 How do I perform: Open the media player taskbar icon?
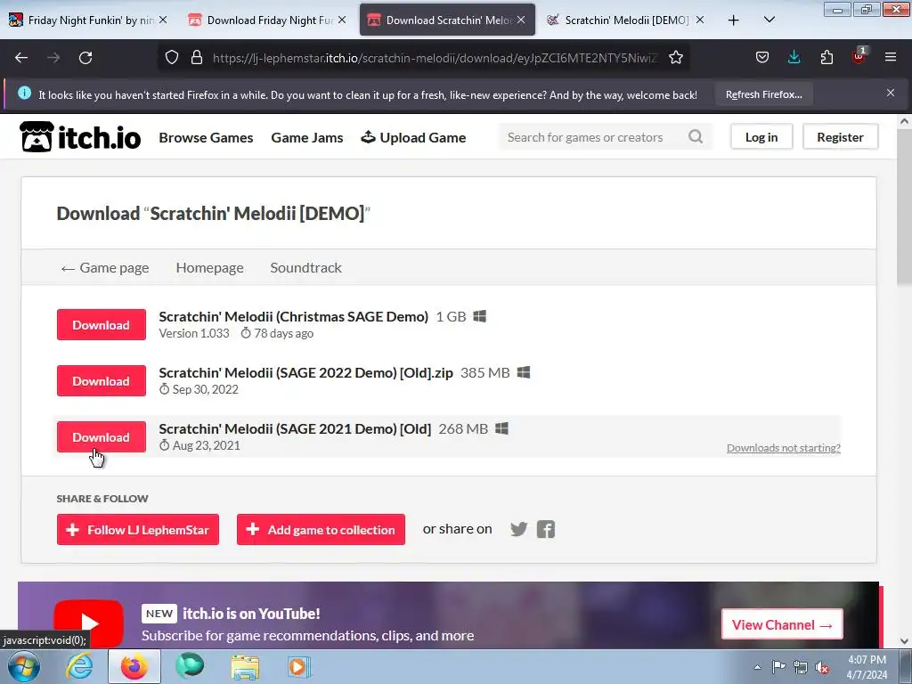299,666
